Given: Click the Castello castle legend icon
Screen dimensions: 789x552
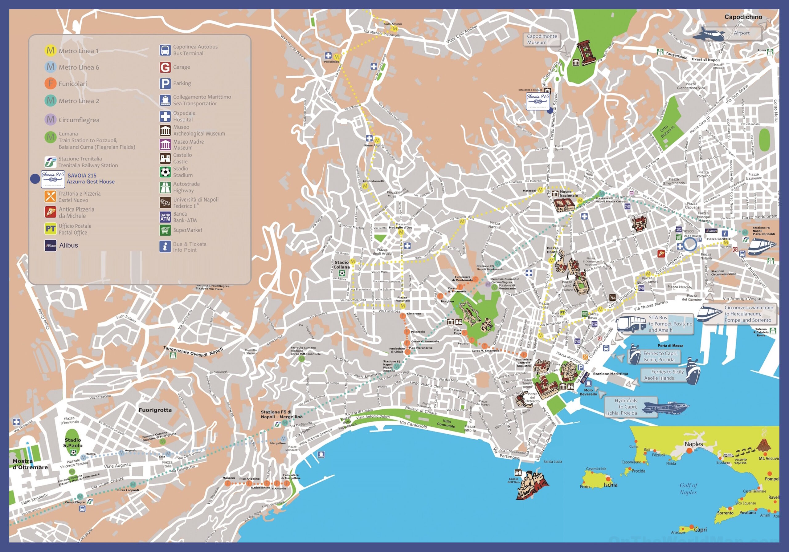Looking at the screenshot, I should [x=165, y=158].
